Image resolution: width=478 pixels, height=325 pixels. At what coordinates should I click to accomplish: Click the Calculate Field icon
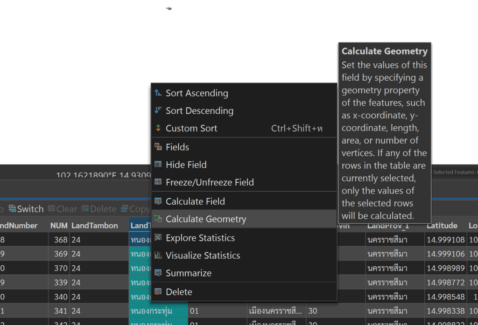pos(158,202)
